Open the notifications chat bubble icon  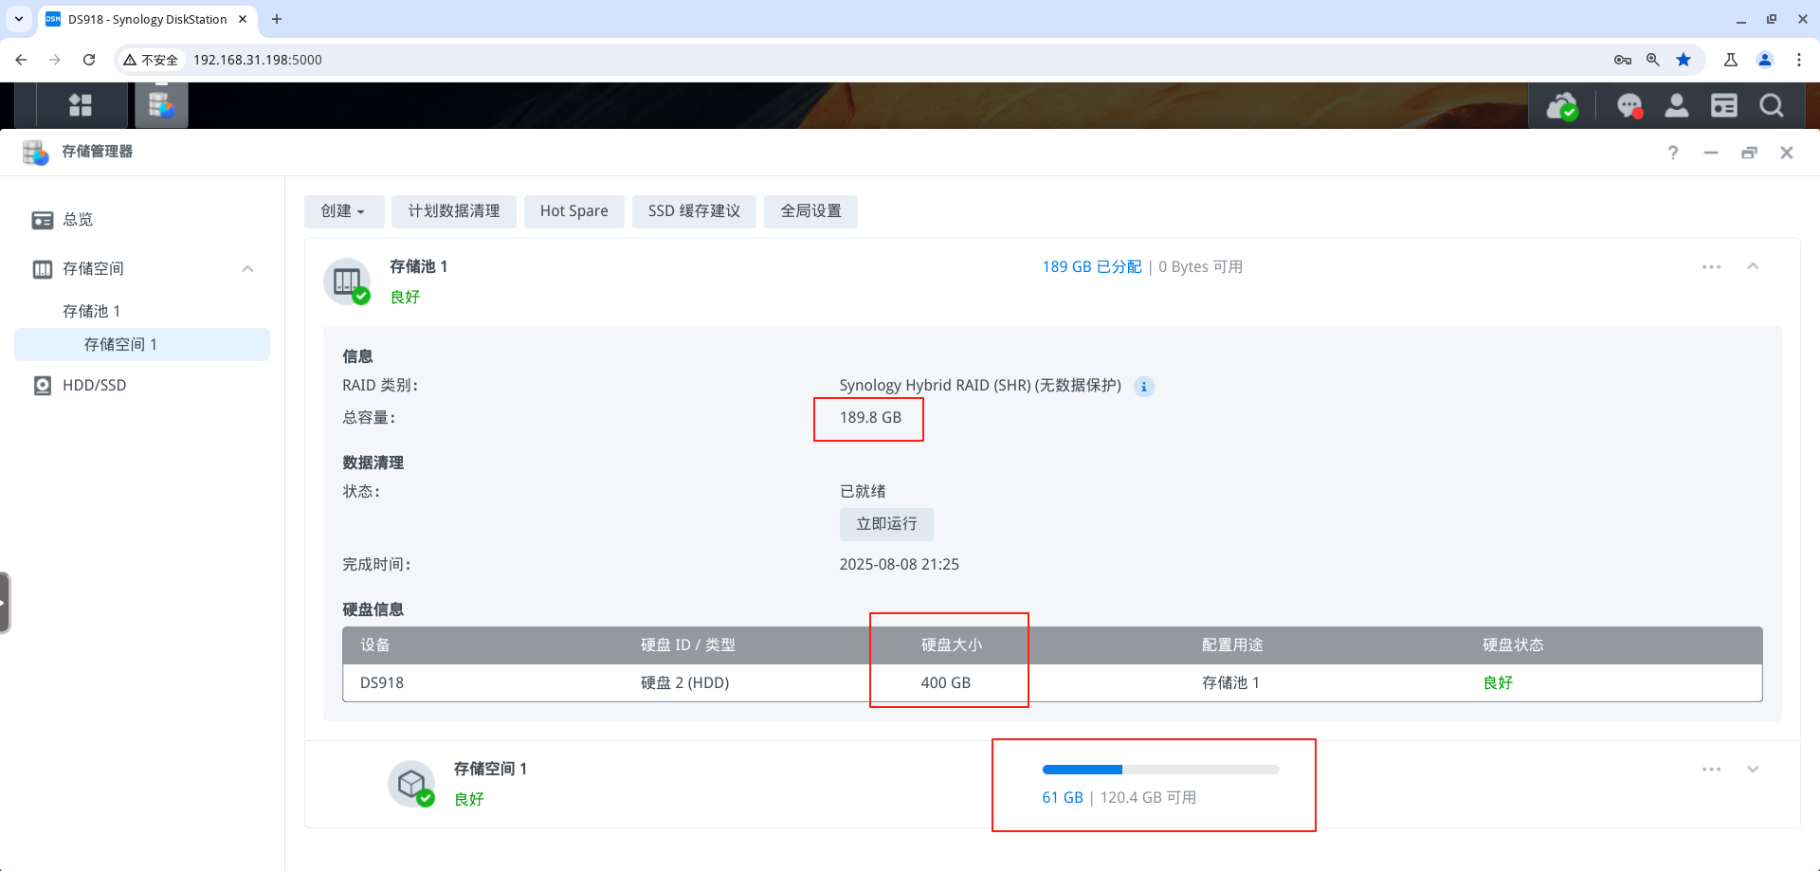1629,106
